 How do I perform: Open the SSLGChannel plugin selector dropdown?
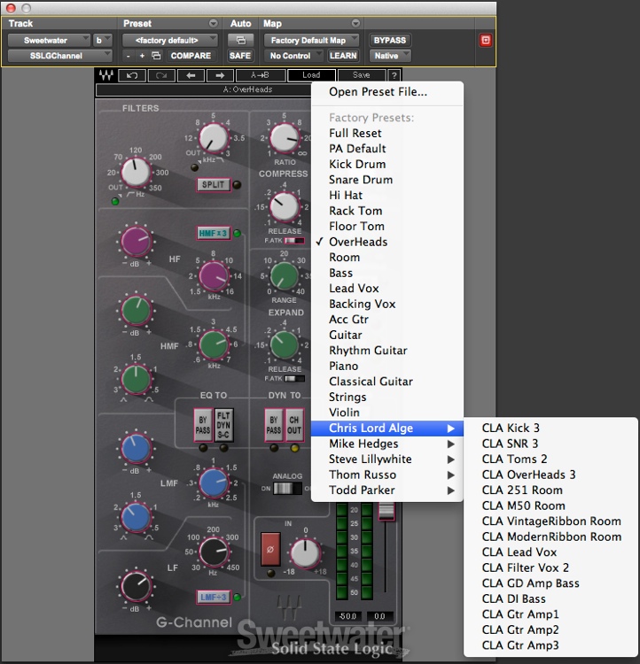(59, 56)
